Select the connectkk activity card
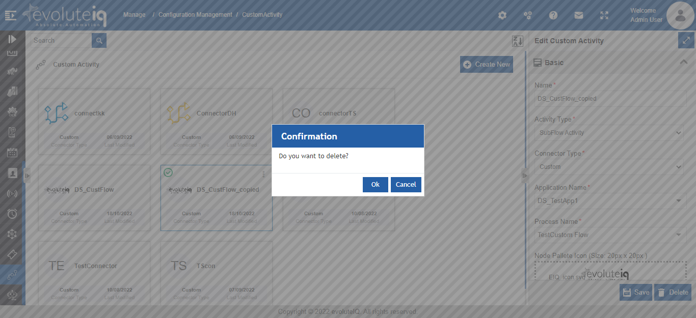The image size is (696, 318). (x=94, y=122)
